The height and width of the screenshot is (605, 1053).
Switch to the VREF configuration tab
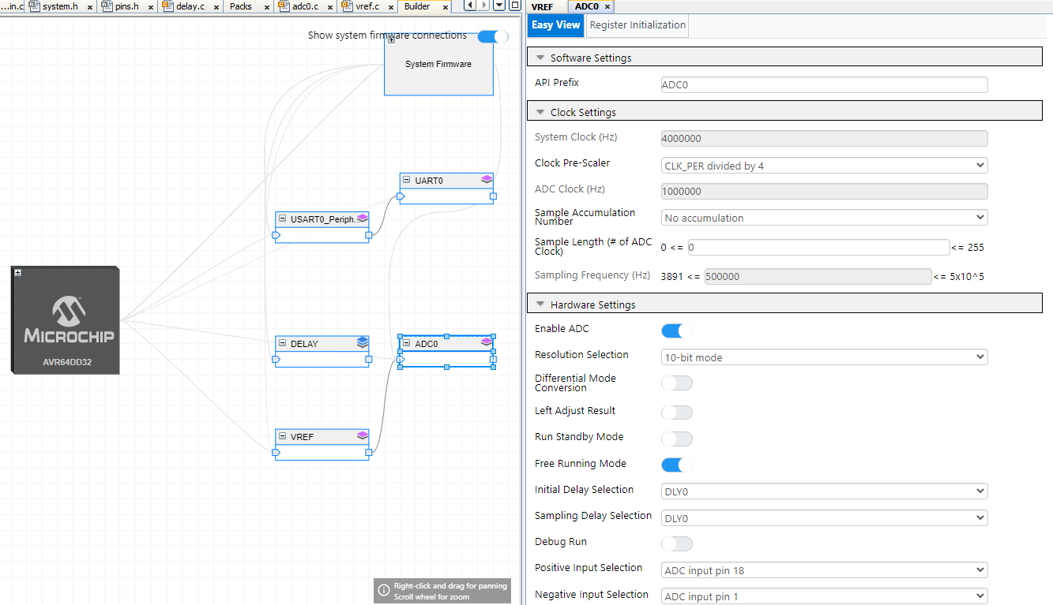tap(543, 7)
